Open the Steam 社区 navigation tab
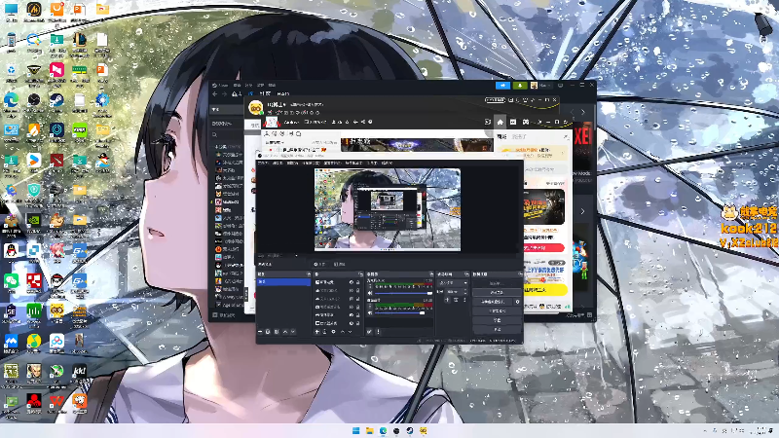 [265, 93]
